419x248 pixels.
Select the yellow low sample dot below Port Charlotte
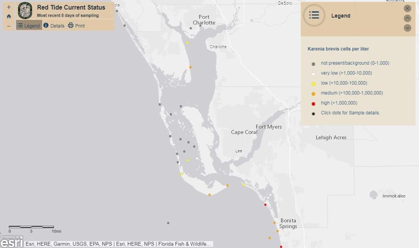pyautogui.click(x=187, y=43)
